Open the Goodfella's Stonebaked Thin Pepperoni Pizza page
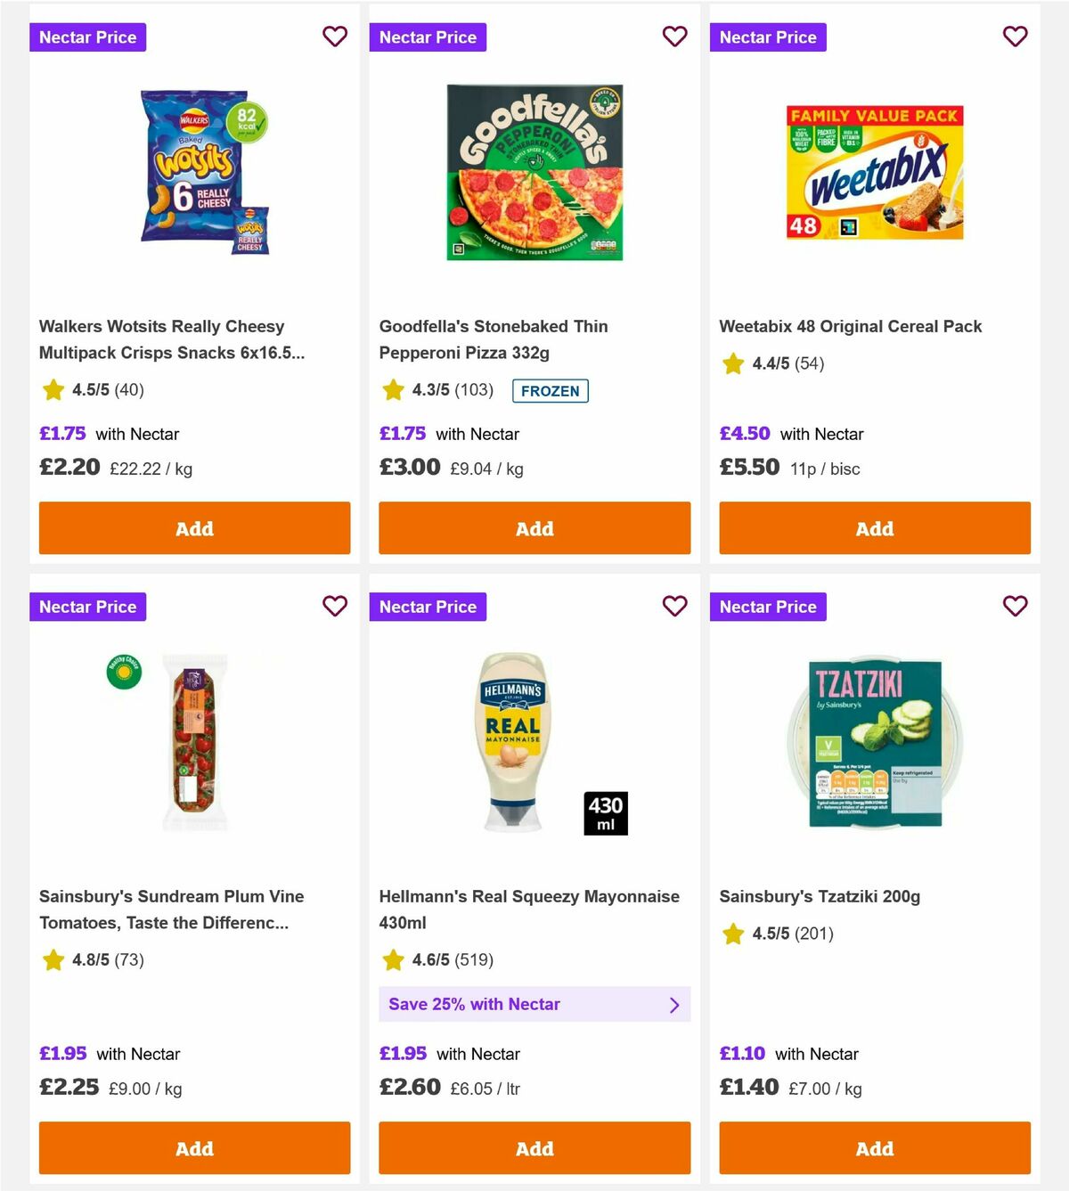1069x1191 pixels. [x=493, y=339]
